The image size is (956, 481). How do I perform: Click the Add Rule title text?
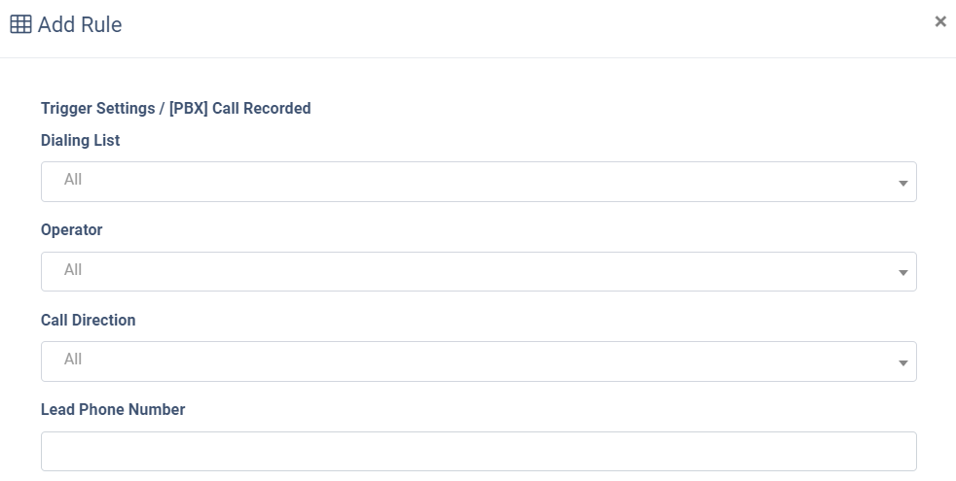coord(80,25)
